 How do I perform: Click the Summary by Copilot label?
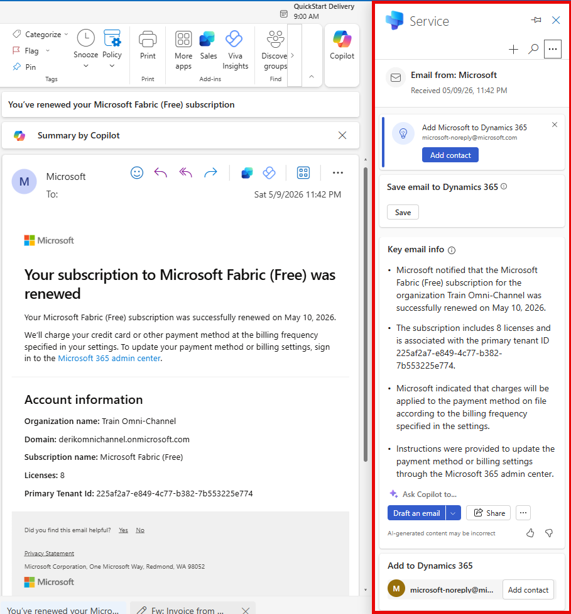tap(79, 135)
